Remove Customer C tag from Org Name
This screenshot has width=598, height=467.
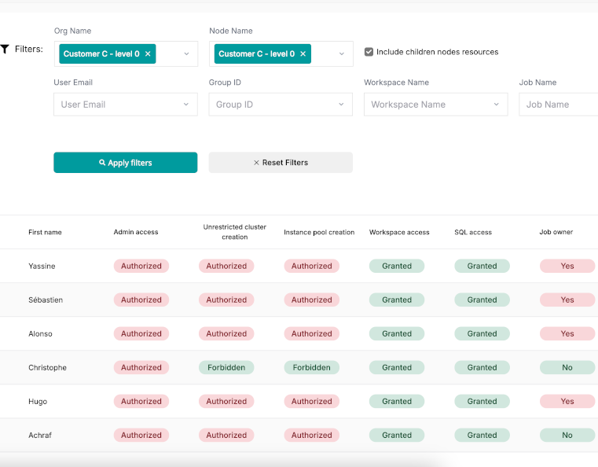pos(148,53)
